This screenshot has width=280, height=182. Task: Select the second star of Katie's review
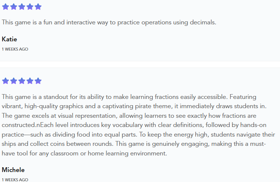14,7
